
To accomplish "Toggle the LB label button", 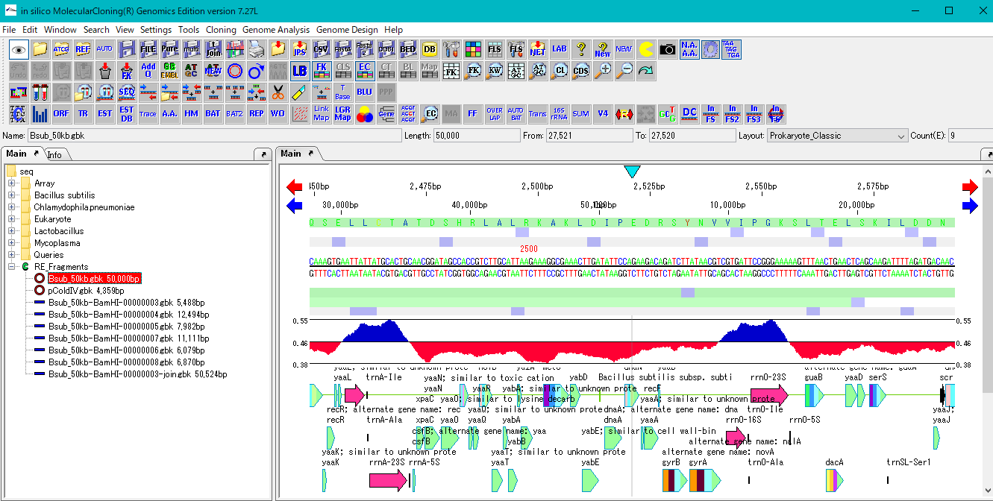I will click(300, 71).
